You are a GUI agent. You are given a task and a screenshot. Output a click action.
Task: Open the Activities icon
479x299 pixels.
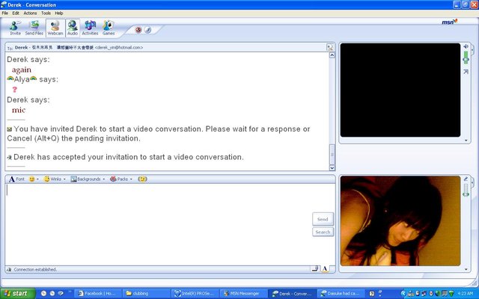point(90,28)
